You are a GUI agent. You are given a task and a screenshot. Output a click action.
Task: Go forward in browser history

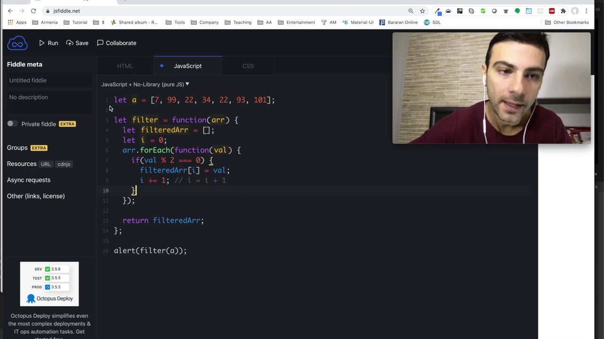[22, 11]
